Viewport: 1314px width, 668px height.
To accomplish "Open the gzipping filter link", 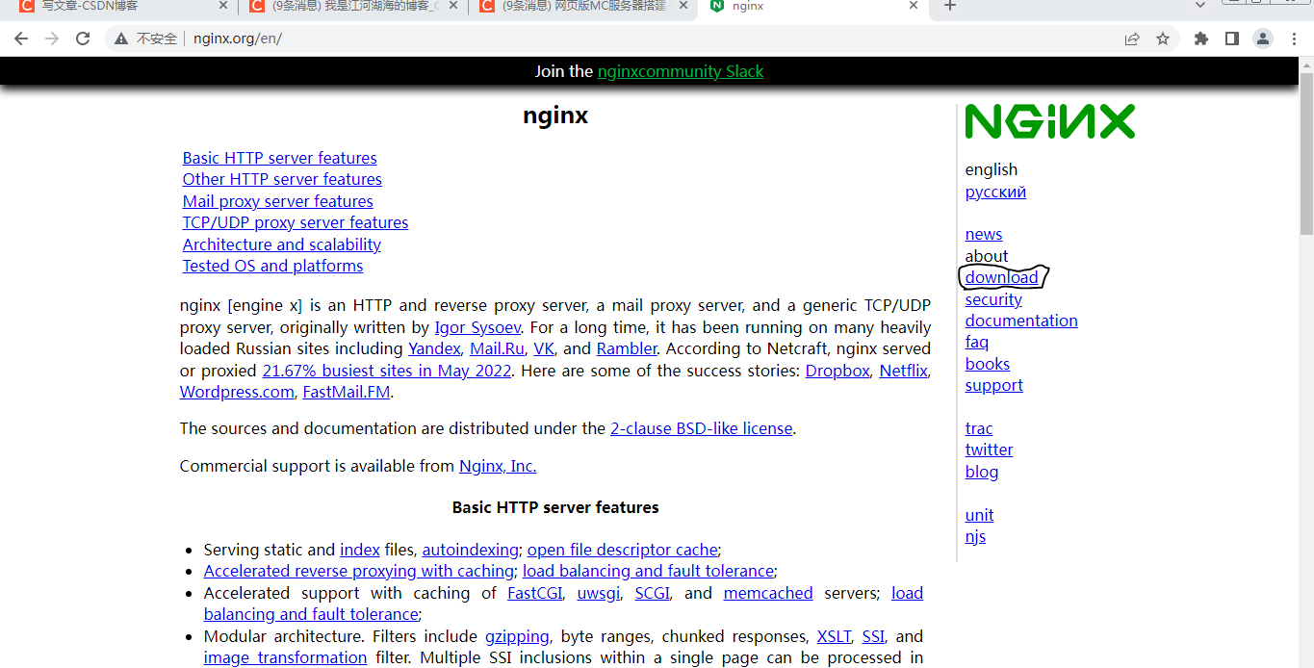I will (517, 636).
